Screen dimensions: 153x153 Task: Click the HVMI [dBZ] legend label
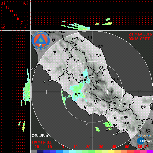(42, 142)
